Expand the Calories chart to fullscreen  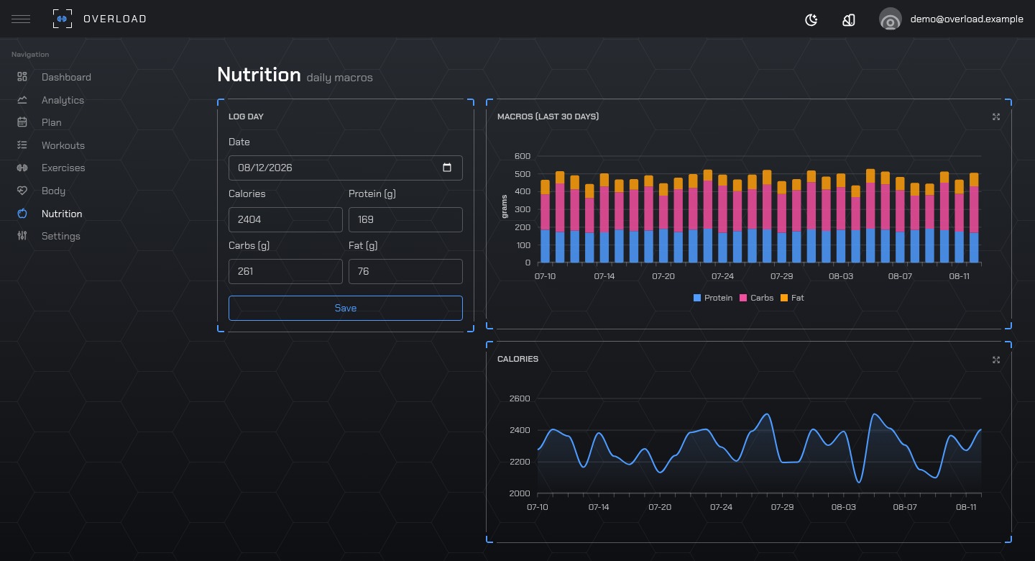coord(996,359)
